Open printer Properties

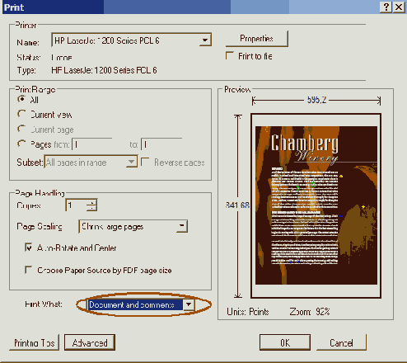tap(257, 39)
